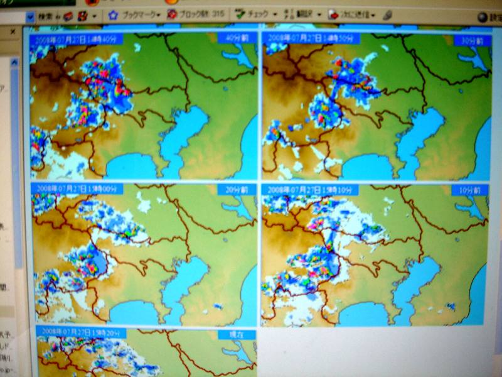Click the highlighter pen toolbar icon
The height and width of the screenshot is (377, 502).
pyautogui.click(x=387, y=14)
